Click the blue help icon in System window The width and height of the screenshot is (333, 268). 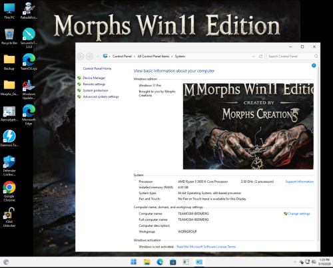pos(314,65)
